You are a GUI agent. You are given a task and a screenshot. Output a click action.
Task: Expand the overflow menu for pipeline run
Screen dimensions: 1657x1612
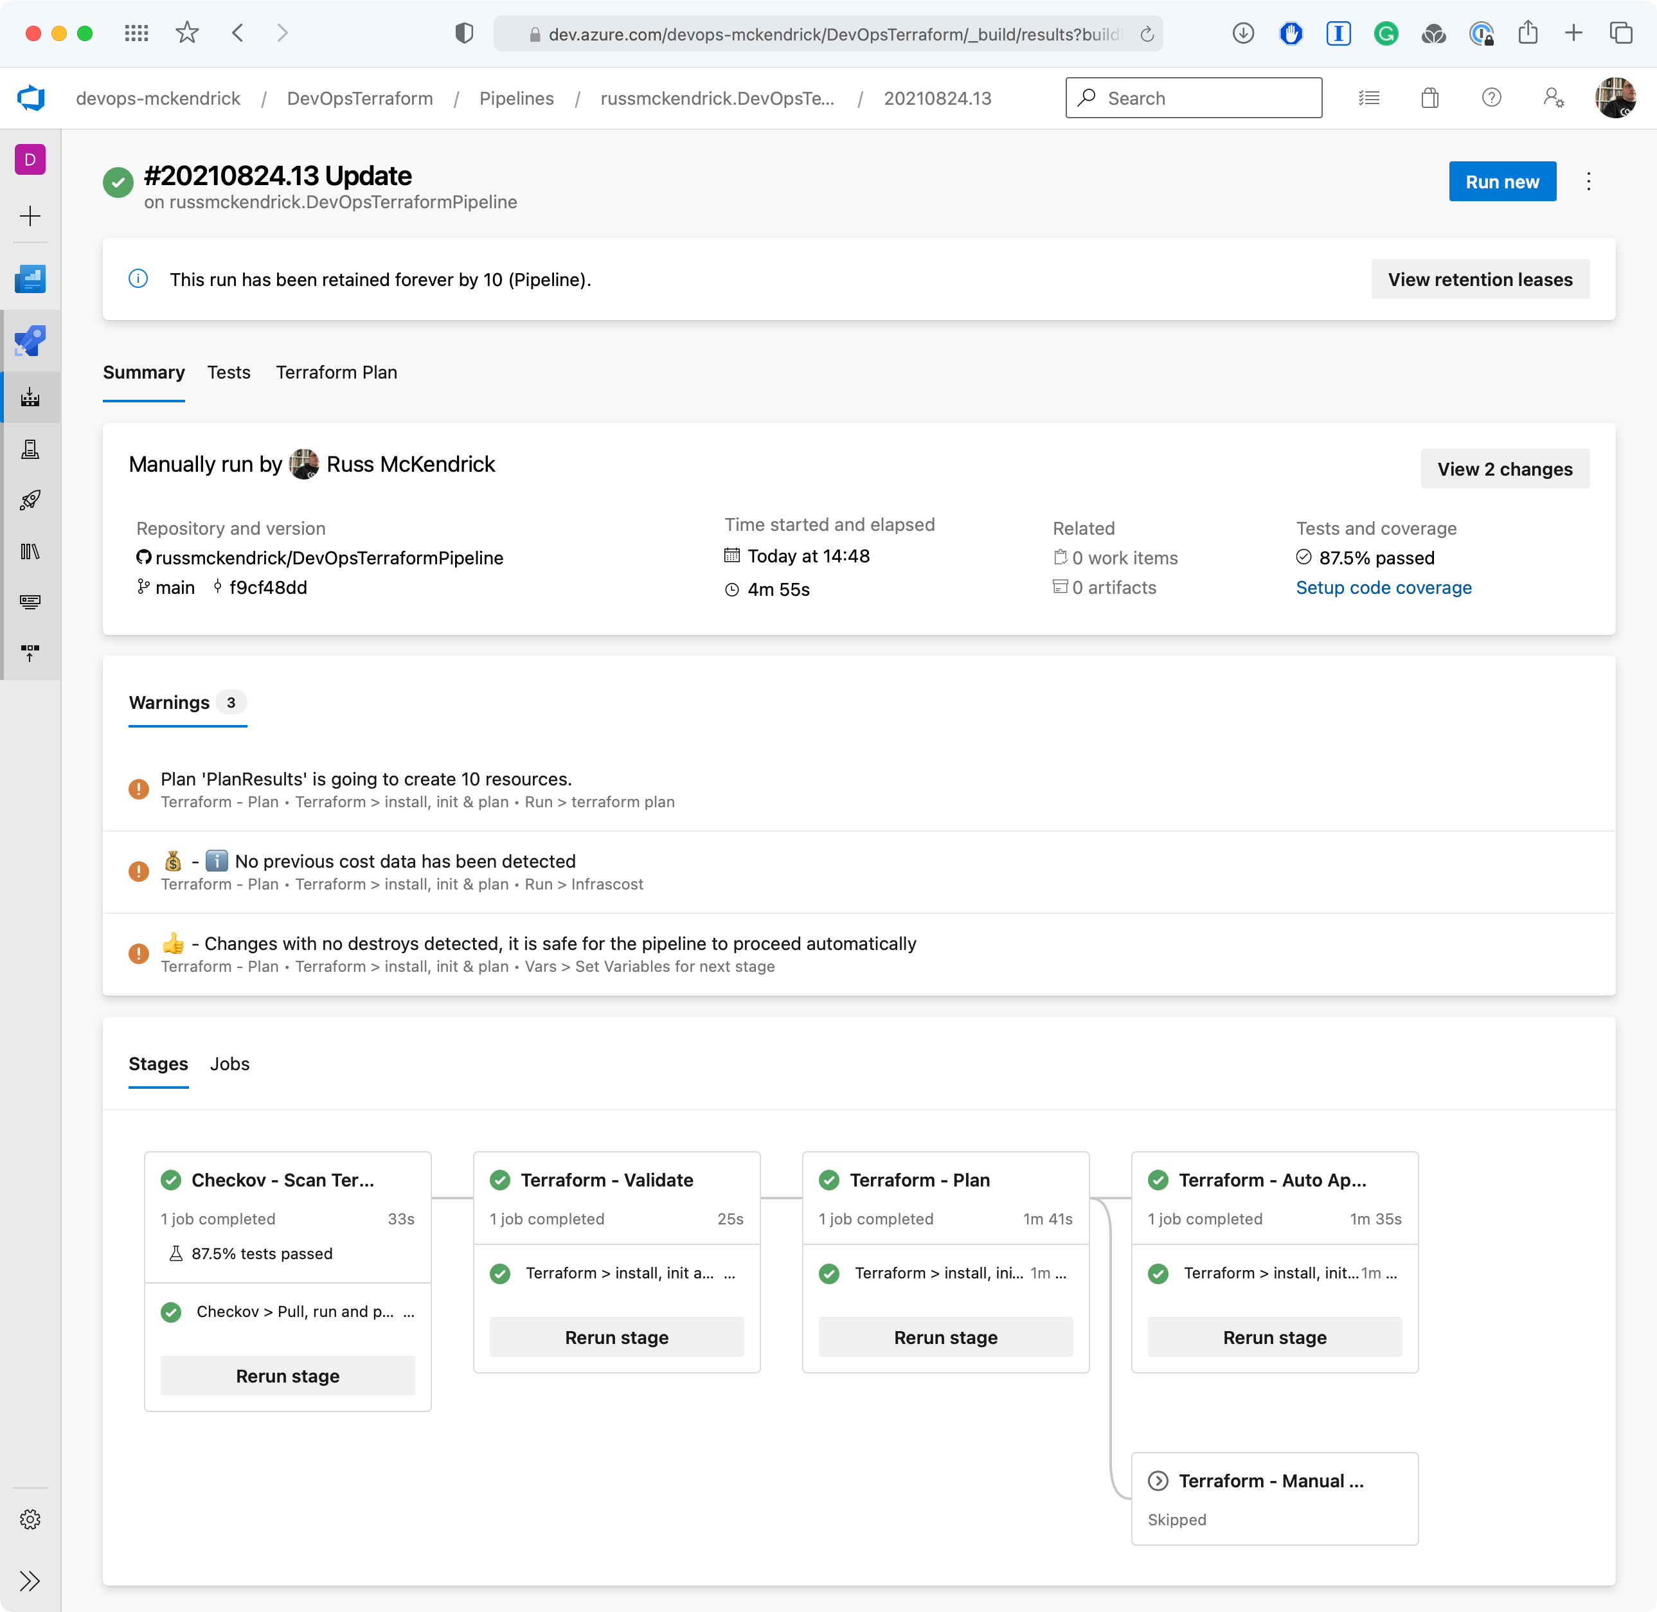pyautogui.click(x=1589, y=181)
